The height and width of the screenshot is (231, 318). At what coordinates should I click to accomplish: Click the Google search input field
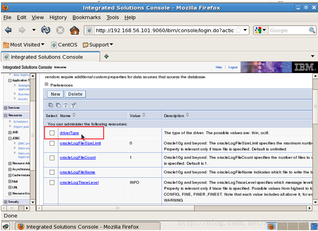tap(288, 30)
